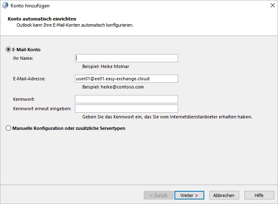Focus the Ihr Name text field
The image size is (278, 204).
click(127, 58)
